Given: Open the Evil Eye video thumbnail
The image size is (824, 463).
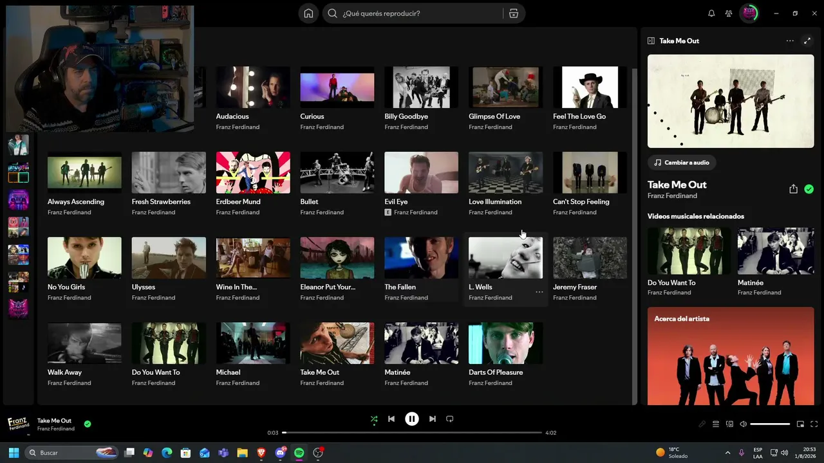Looking at the screenshot, I should tap(422, 172).
